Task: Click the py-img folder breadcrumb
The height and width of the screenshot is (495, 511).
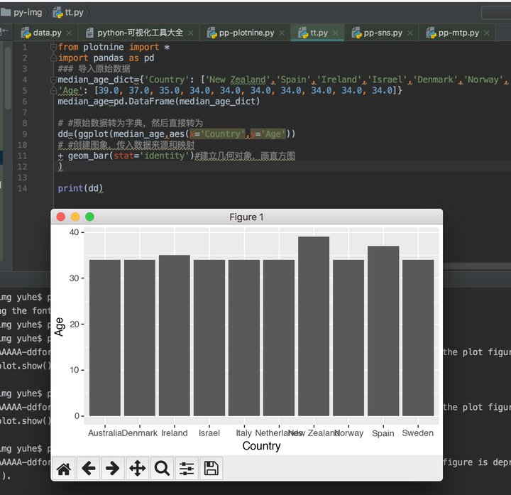Action: coord(27,12)
